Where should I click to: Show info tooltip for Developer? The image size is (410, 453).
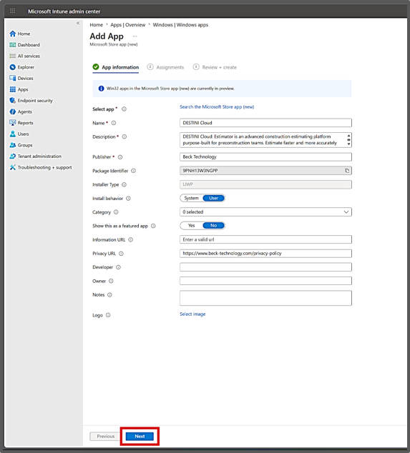coord(118,267)
